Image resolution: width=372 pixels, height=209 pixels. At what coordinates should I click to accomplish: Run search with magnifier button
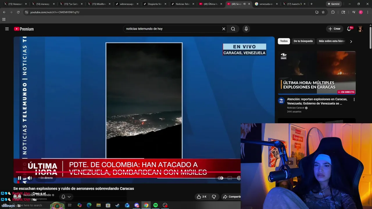coord(233,29)
